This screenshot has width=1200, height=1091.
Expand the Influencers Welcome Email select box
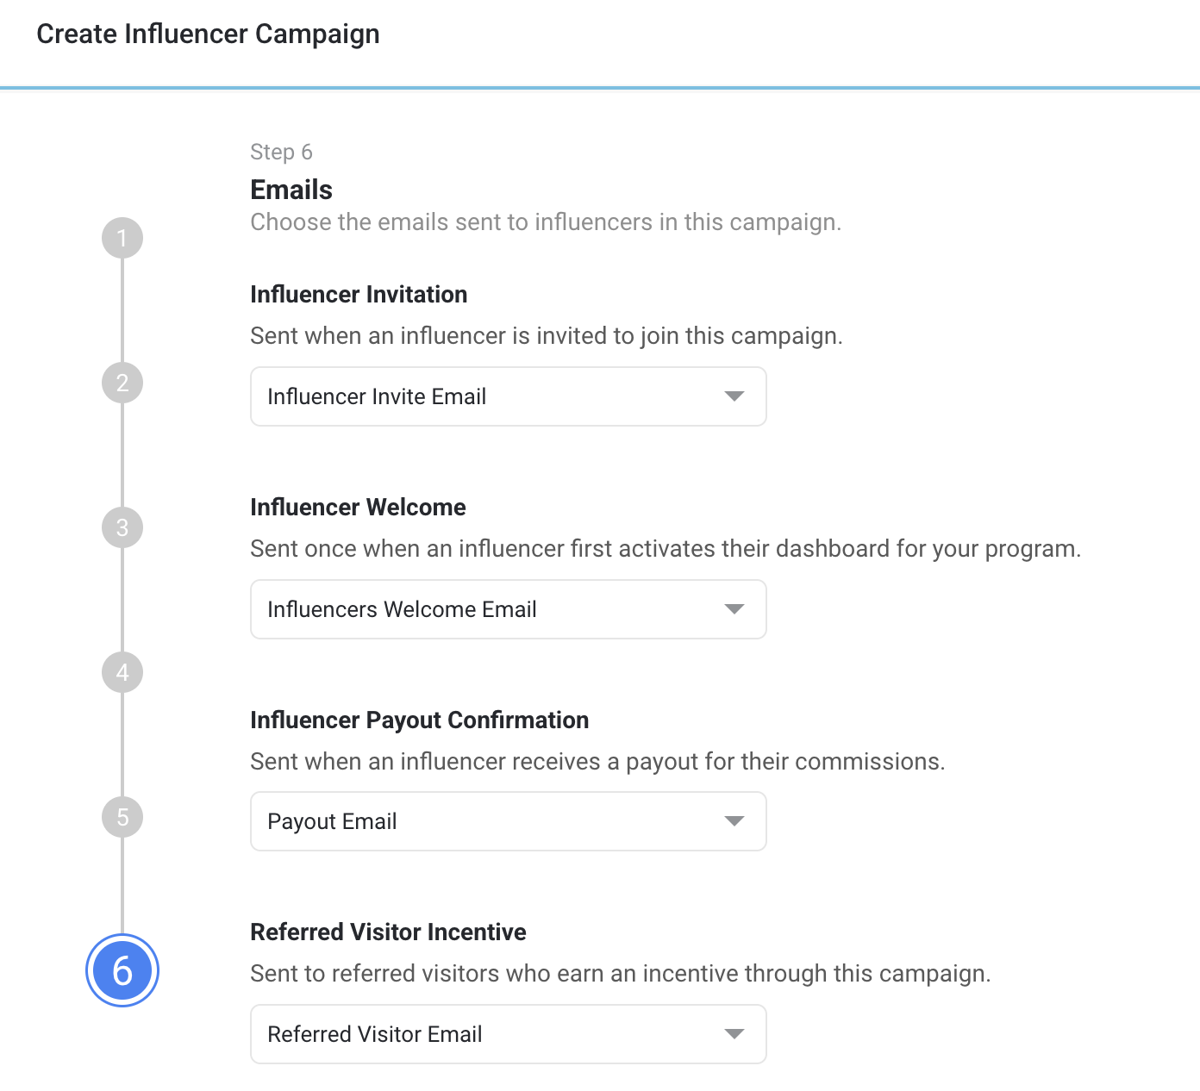coord(509,609)
